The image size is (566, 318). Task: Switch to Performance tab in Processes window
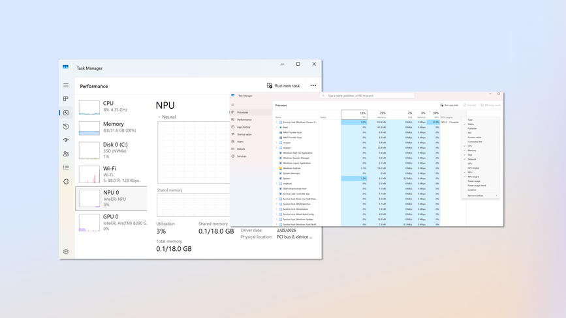251,119
